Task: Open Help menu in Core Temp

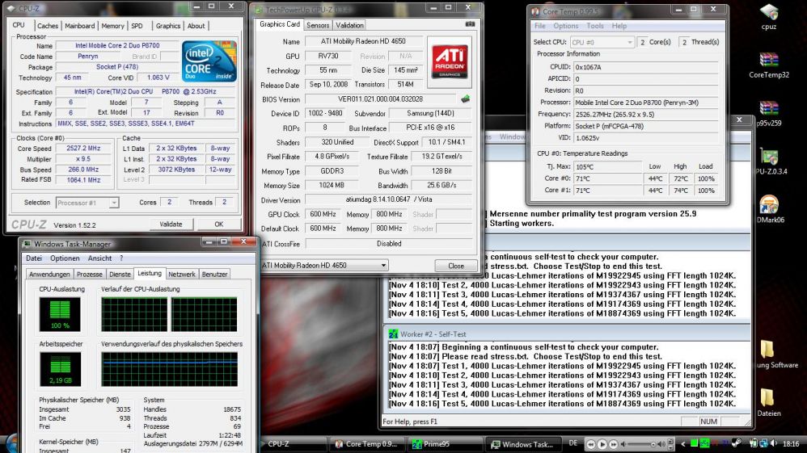Action: (x=619, y=26)
